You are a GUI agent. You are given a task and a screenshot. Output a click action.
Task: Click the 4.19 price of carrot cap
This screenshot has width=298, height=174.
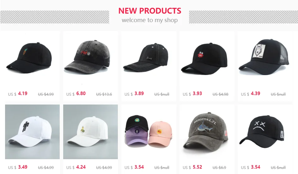(23, 93)
